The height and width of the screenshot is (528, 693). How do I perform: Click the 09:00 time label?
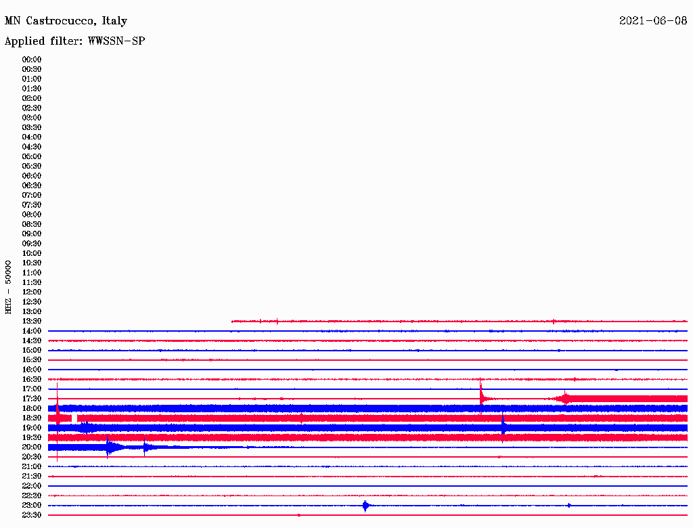(32, 234)
